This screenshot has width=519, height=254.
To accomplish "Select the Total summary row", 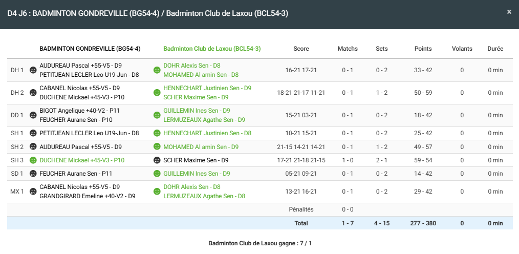I will tap(301, 223).
